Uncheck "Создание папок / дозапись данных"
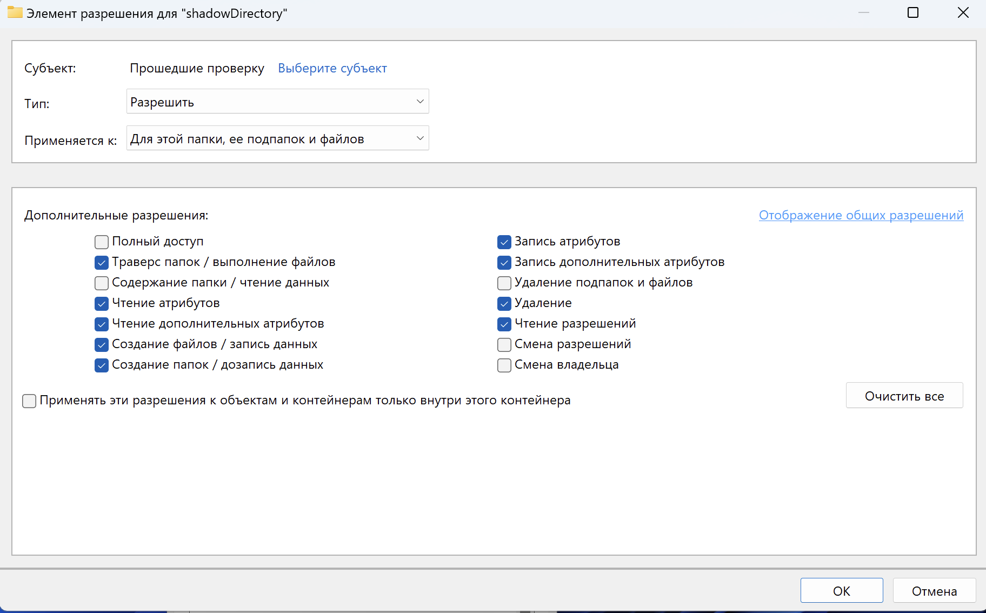The image size is (986, 613). click(102, 365)
